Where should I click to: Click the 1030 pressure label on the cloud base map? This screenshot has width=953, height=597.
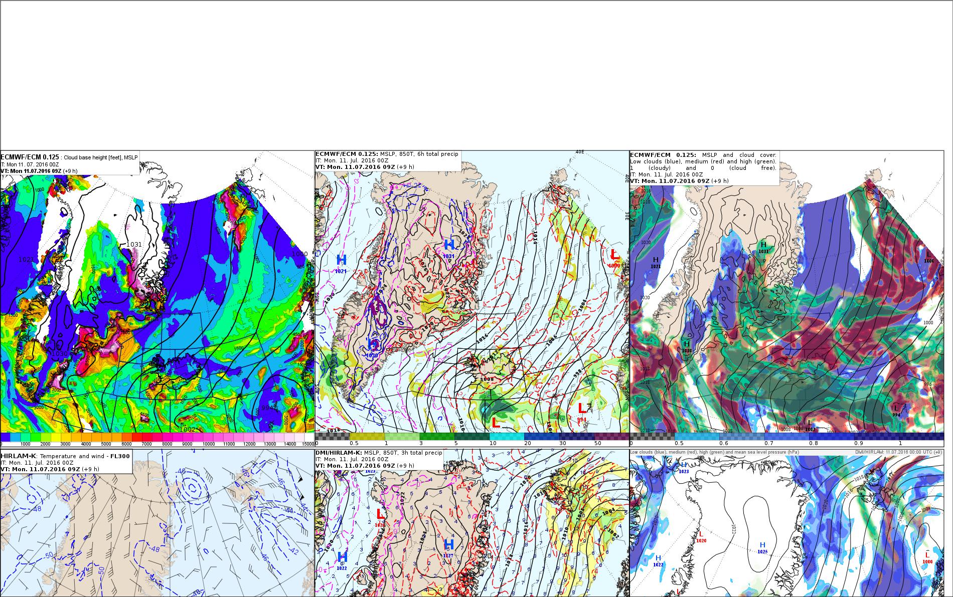pyautogui.click(x=59, y=353)
